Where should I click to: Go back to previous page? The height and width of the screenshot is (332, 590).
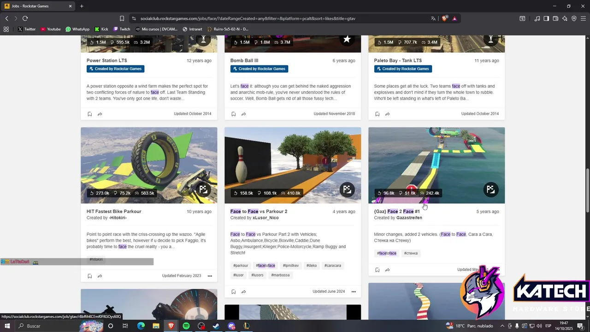[7, 18]
